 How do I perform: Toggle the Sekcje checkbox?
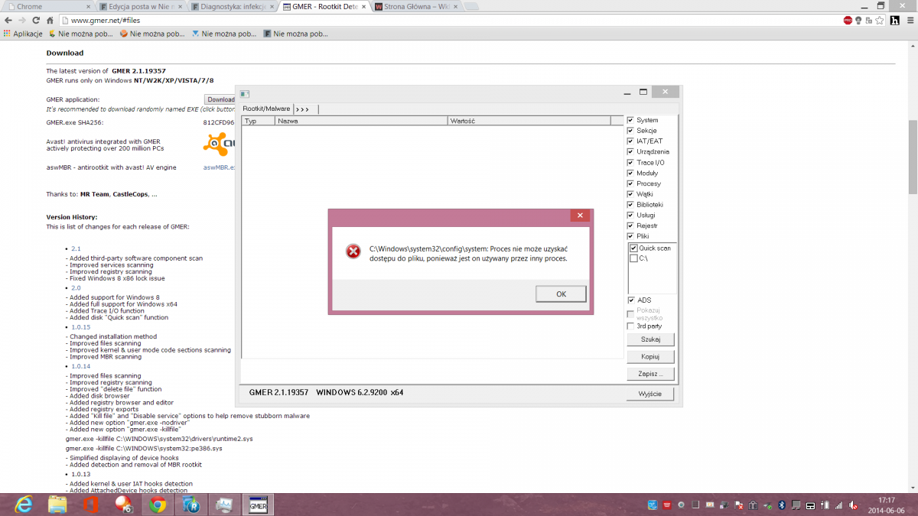tap(630, 131)
